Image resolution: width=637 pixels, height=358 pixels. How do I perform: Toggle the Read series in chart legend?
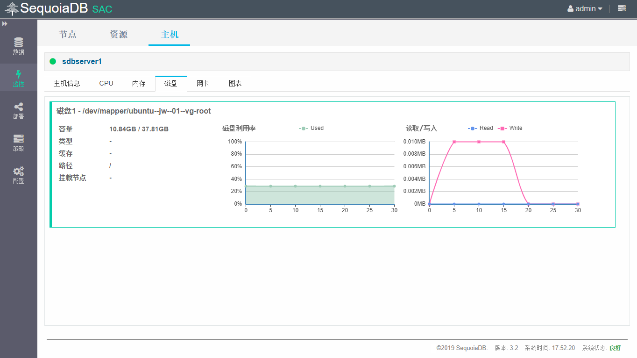pos(481,128)
